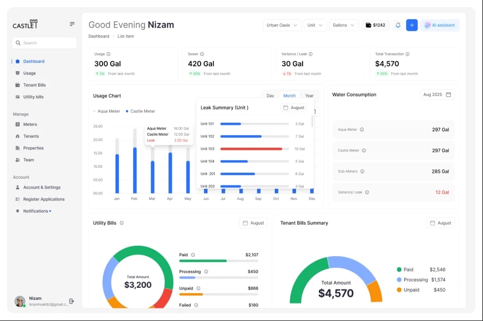483x321 pixels.
Task: Click the blue plus add button
Action: pos(412,25)
